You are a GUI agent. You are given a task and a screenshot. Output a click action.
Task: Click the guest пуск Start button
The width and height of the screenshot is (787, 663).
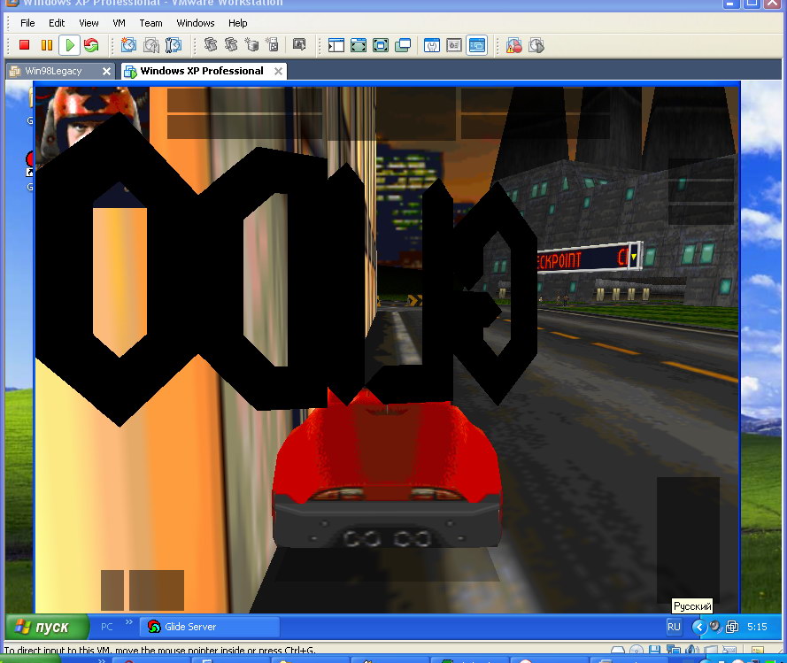coord(47,627)
